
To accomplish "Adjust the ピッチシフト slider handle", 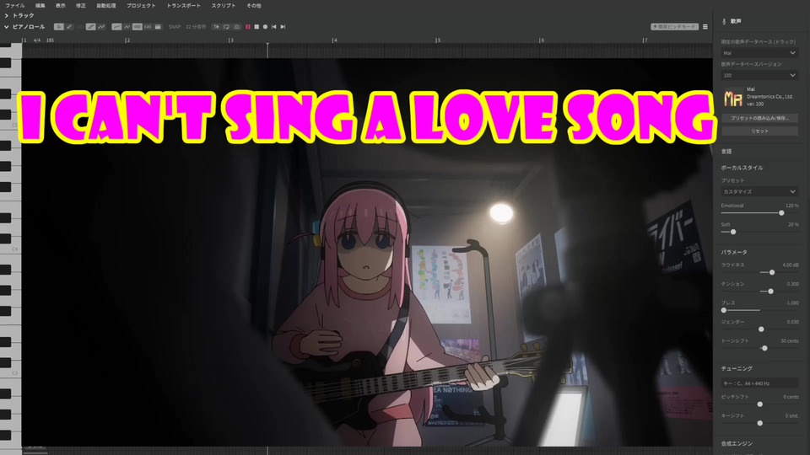I will pyautogui.click(x=760, y=404).
